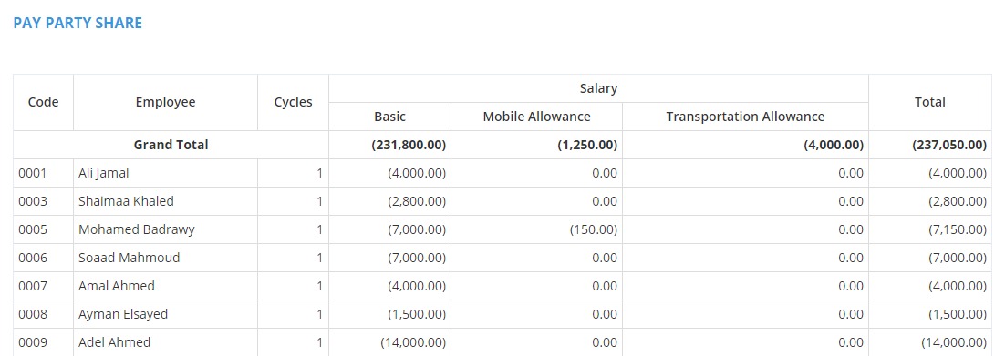Click the Cycles column header
This screenshot has width=1005, height=356.
click(x=293, y=103)
